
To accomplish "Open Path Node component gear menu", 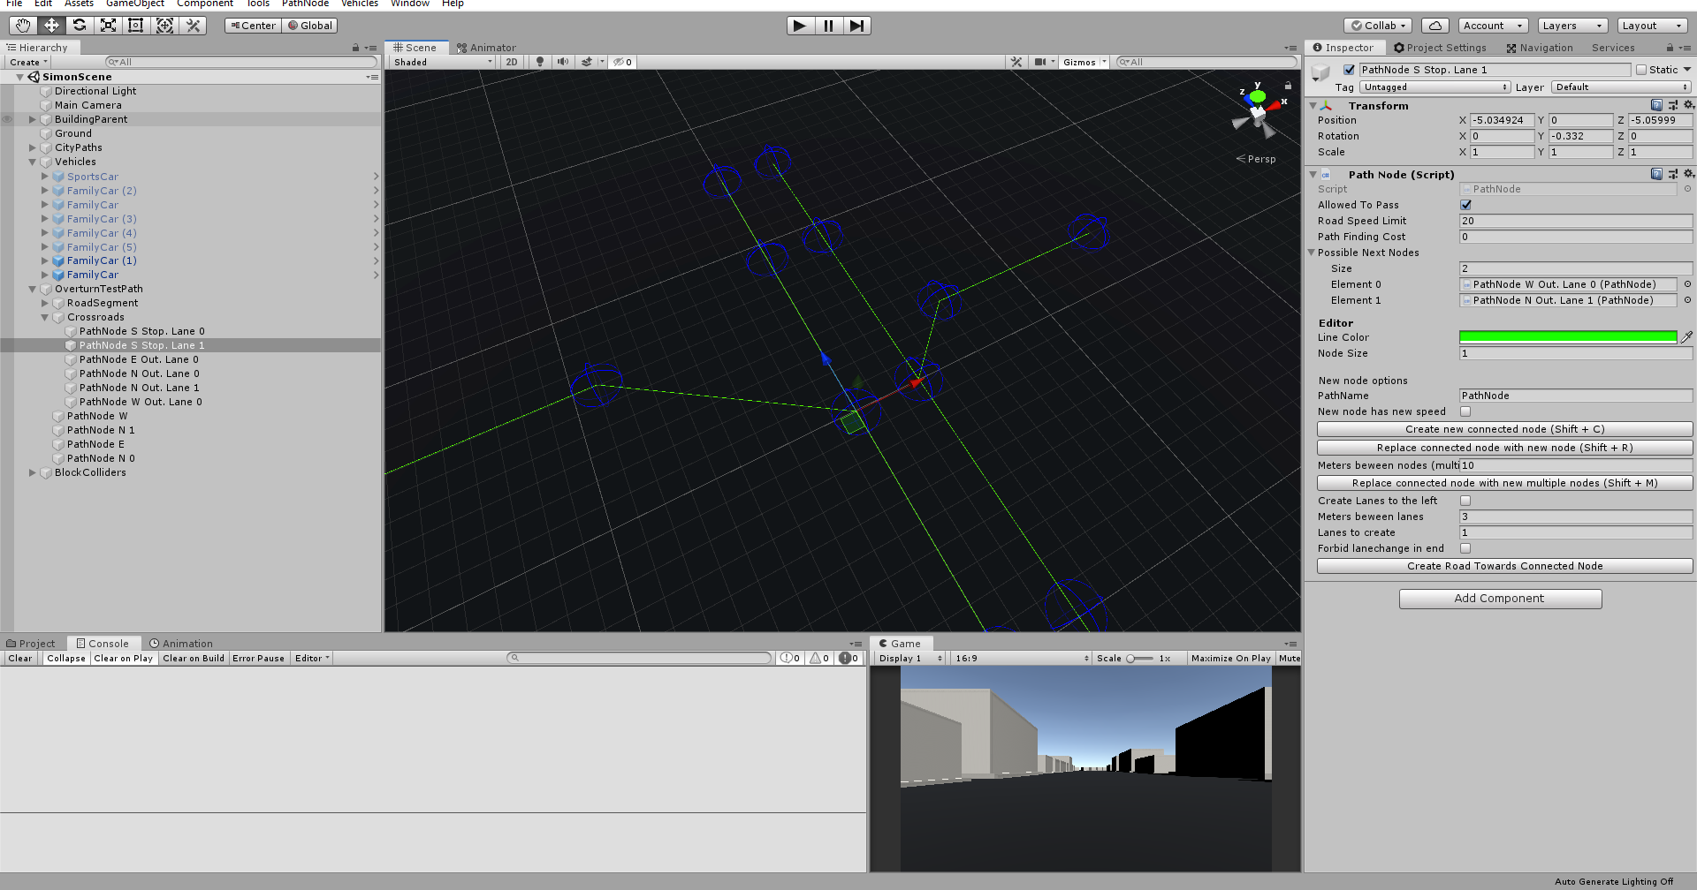I will (1689, 174).
